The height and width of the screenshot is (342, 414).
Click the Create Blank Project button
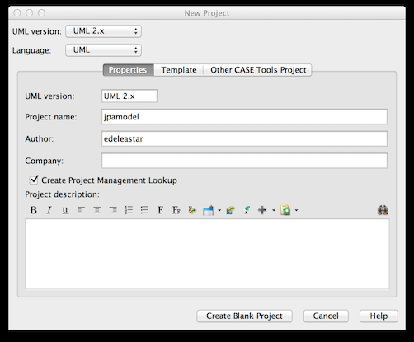[244, 316]
